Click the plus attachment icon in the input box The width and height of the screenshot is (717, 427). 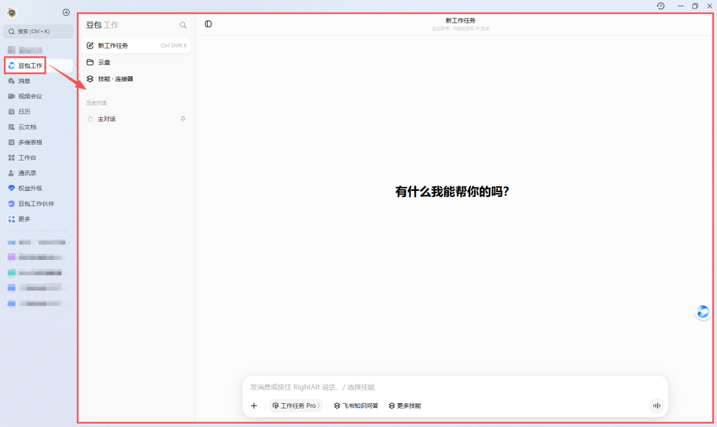point(254,406)
